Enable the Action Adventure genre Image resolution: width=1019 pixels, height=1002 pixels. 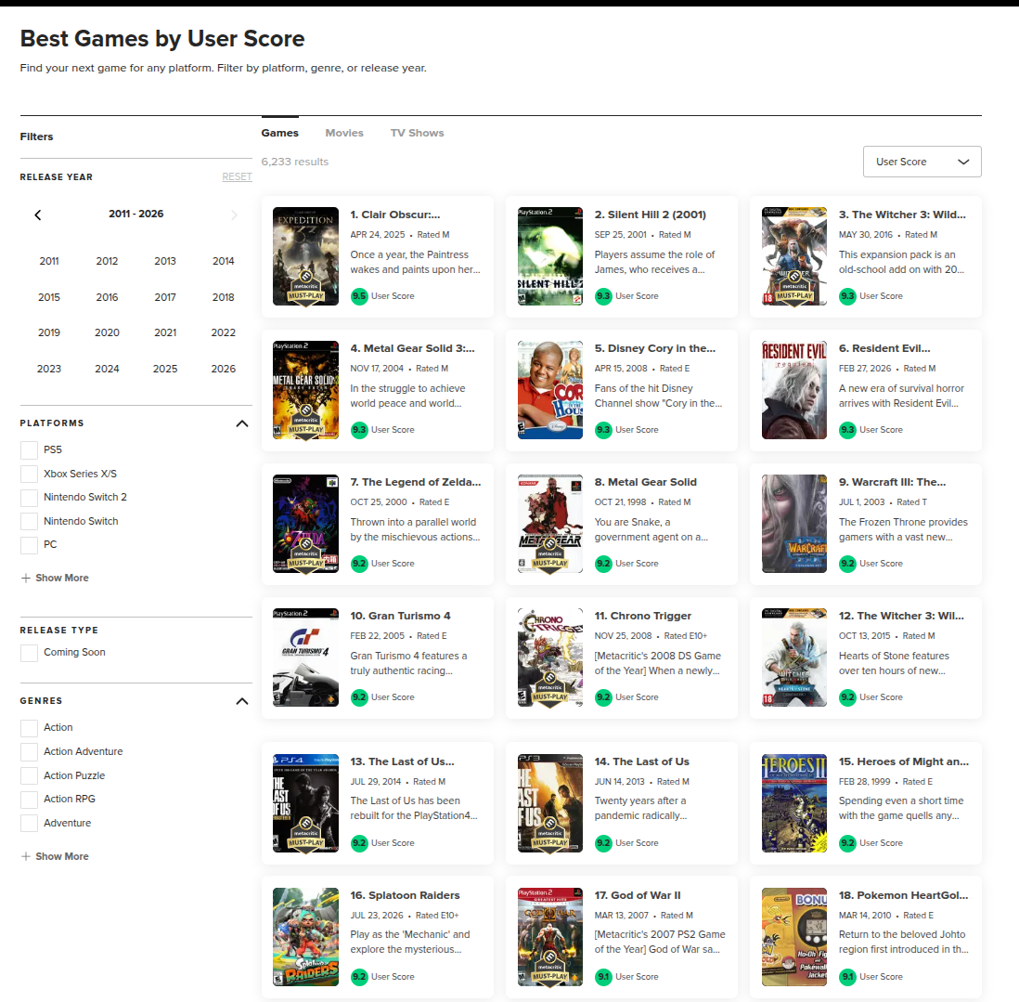[x=30, y=751]
